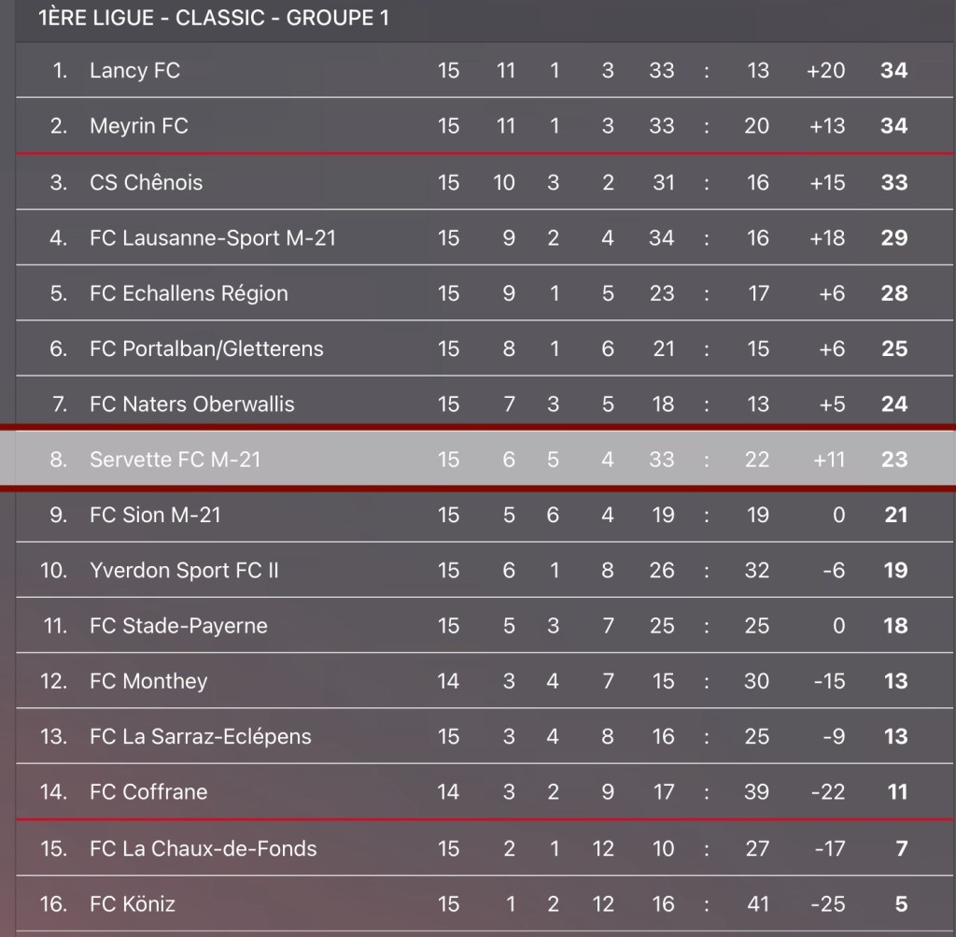The width and height of the screenshot is (956, 937).
Task: Click FC La Sarraz-Eclépens team name
Action: click(201, 736)
